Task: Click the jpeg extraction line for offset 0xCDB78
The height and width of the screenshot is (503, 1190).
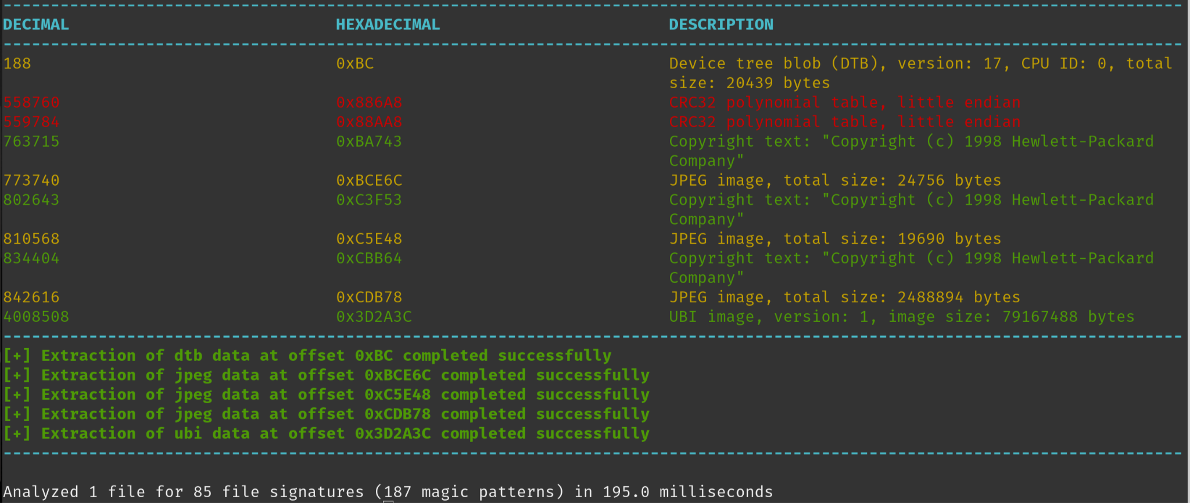Action: click(327, 414)
